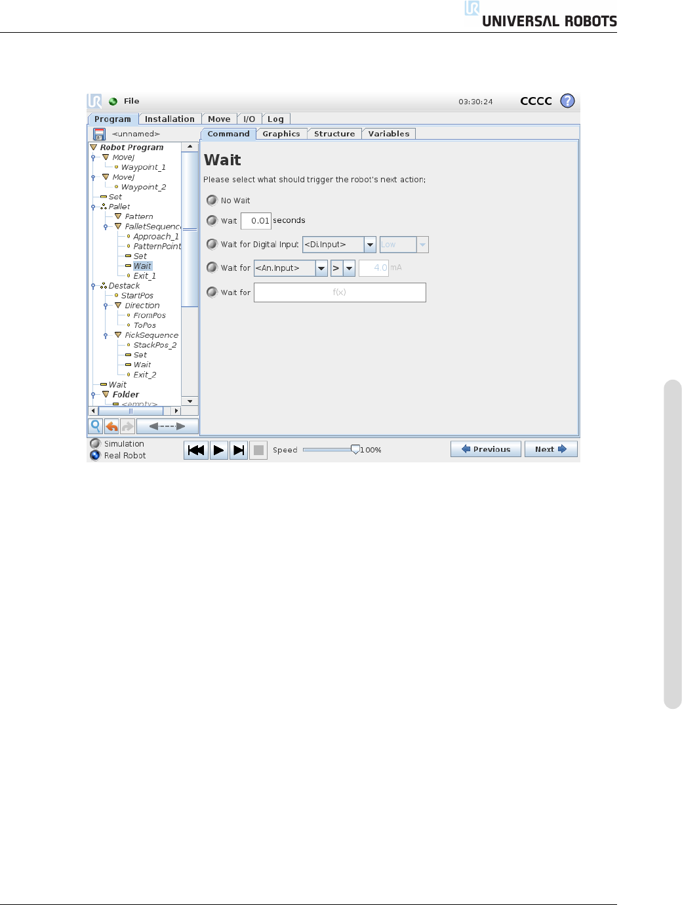Viewport: 682px width, 905px height.
Task: Select Exit_1 in the program tree
Action: pyautogui.click(x=144, y=276)
